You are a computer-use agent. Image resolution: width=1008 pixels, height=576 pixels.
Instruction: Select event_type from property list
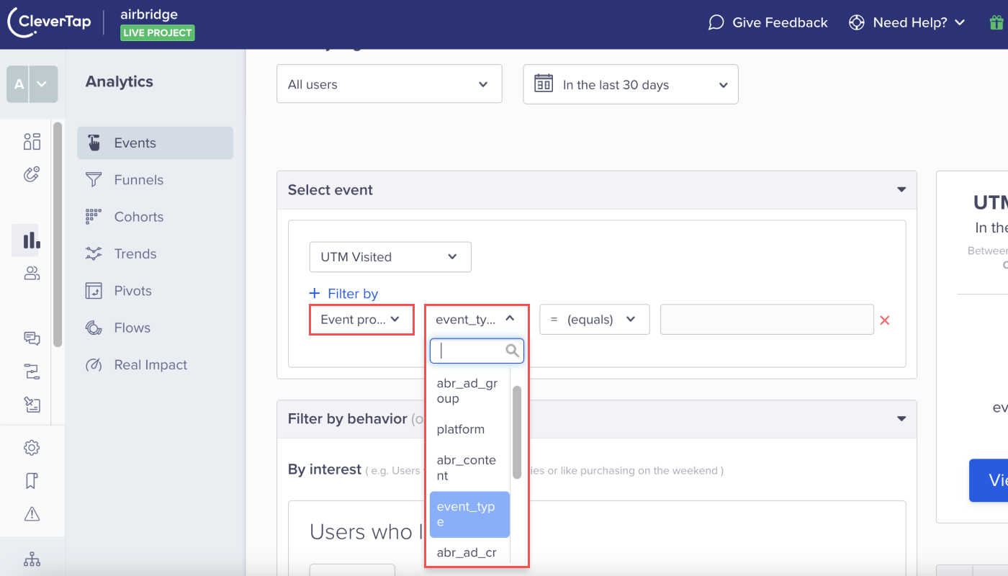[469, 514]
